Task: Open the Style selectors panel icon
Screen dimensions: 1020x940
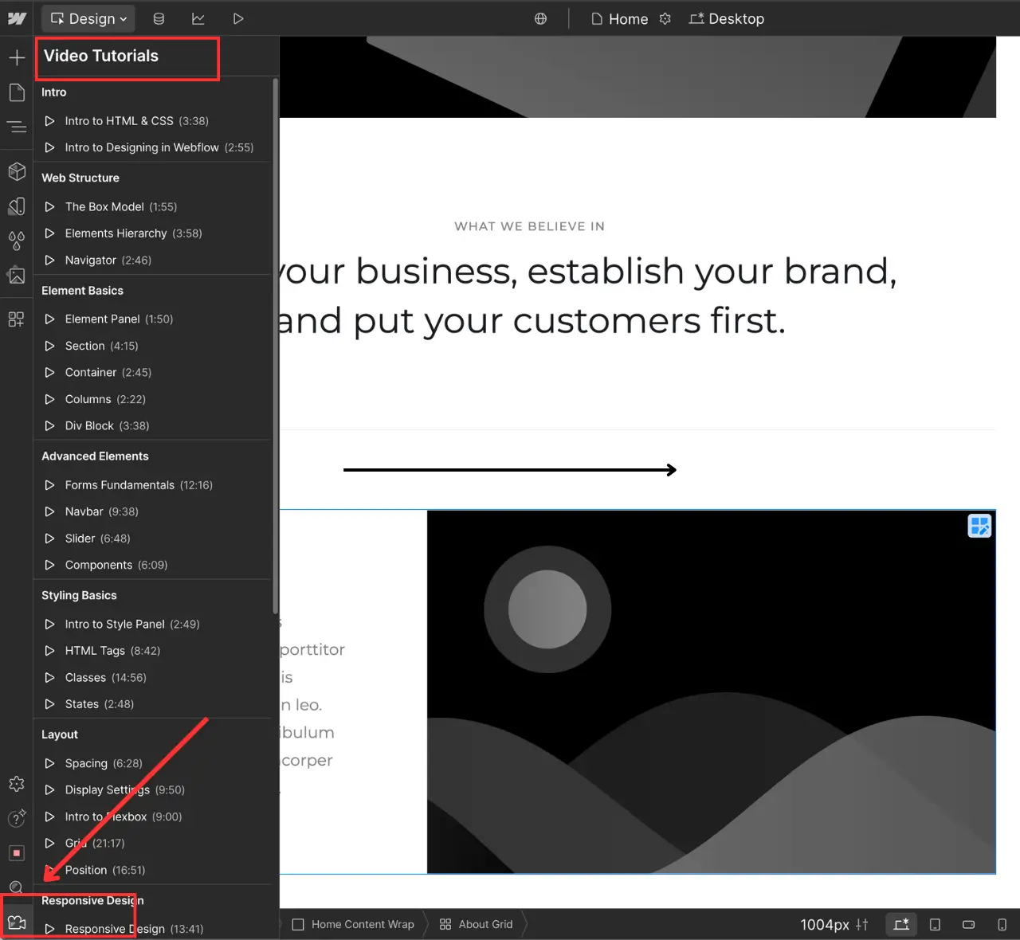Action: [17, 206]
